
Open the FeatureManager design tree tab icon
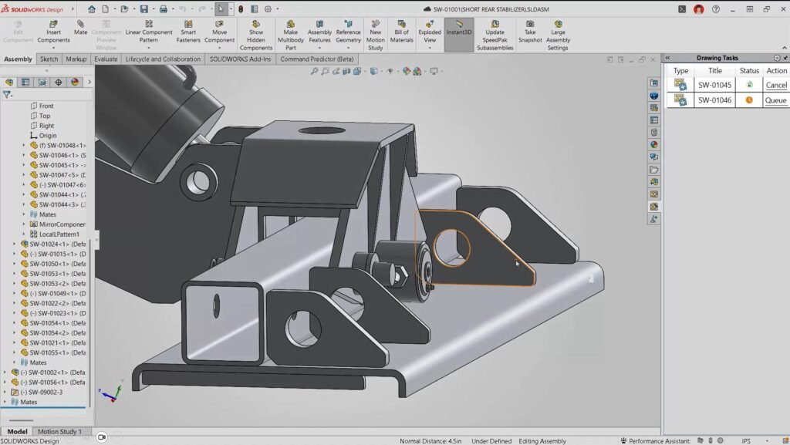9,82
